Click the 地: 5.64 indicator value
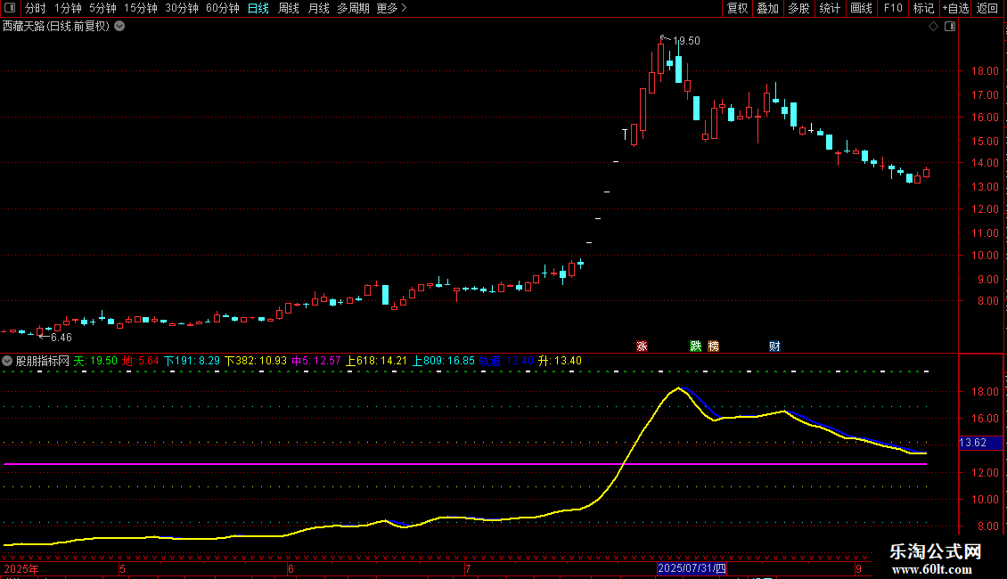 pyautogui.click(x=141, y=361)
